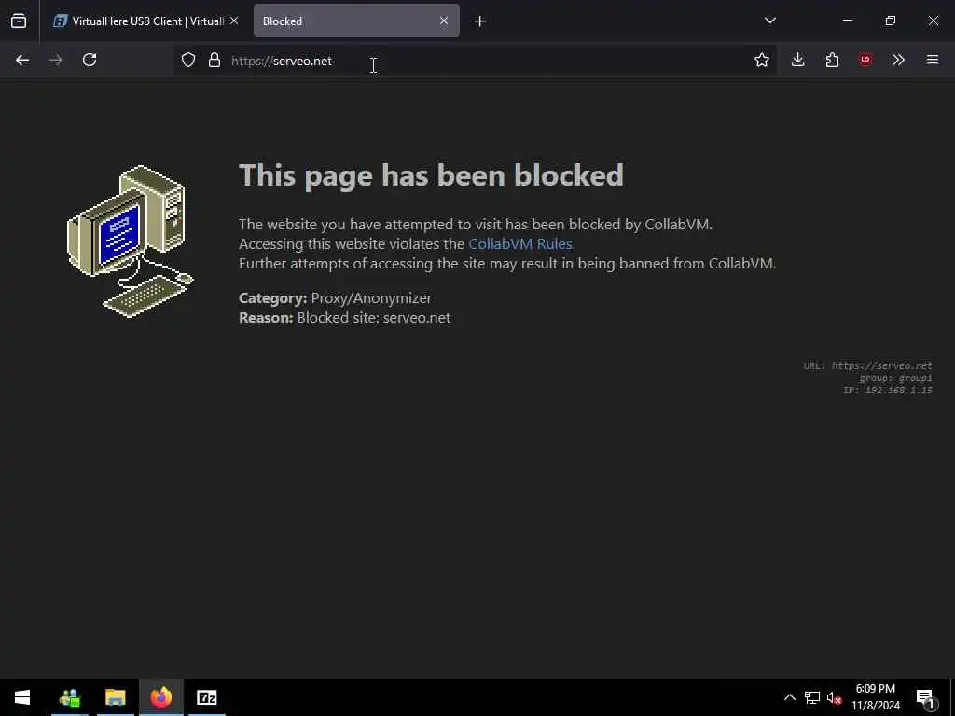Open the clock showing 6:09 PM
This screenshot has width=955, height=716.
coord(876,697)
